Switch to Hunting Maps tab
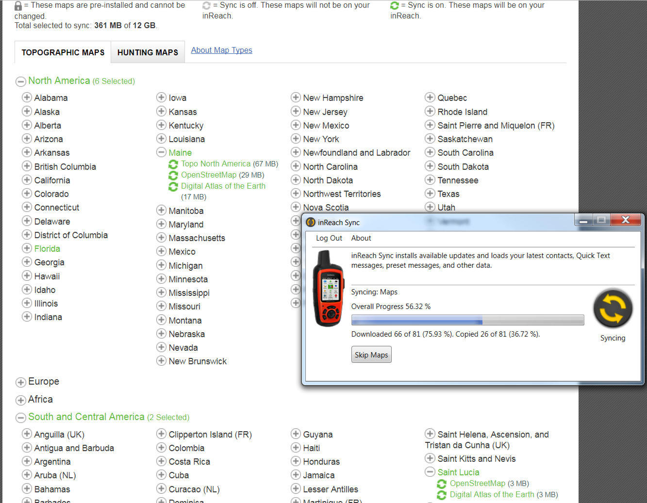The height and width of the screenshot is (503, 647). tap(148, 52)
